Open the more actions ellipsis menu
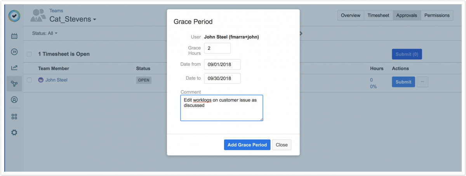The height and width of the screenshot is (176, 466). coord(423,82)
